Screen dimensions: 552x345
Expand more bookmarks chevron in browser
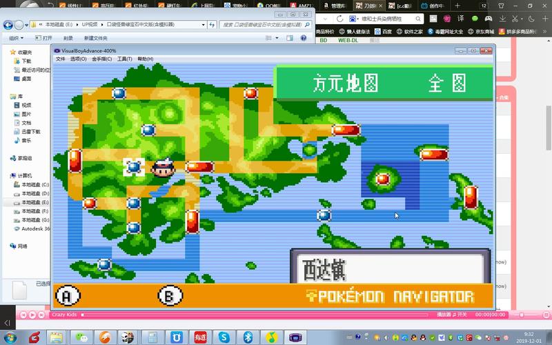545,31
